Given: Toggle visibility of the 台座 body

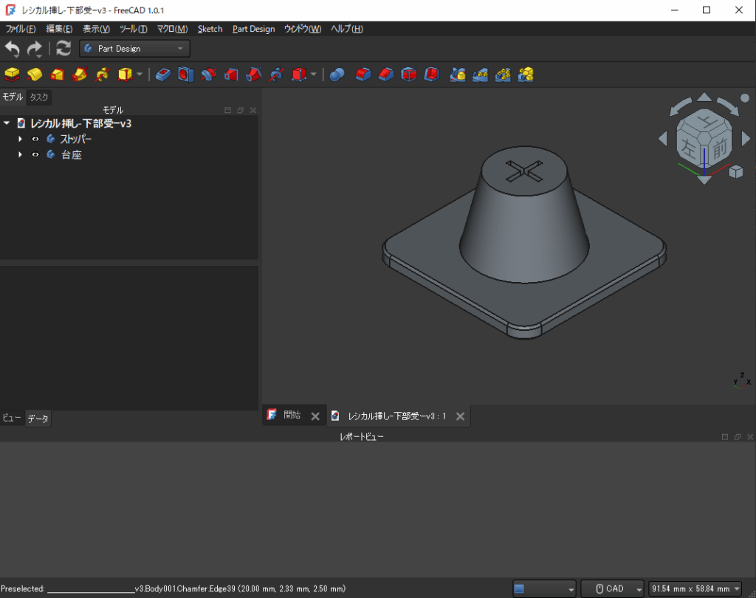Looking at the screenshot, I should point(35,154).
